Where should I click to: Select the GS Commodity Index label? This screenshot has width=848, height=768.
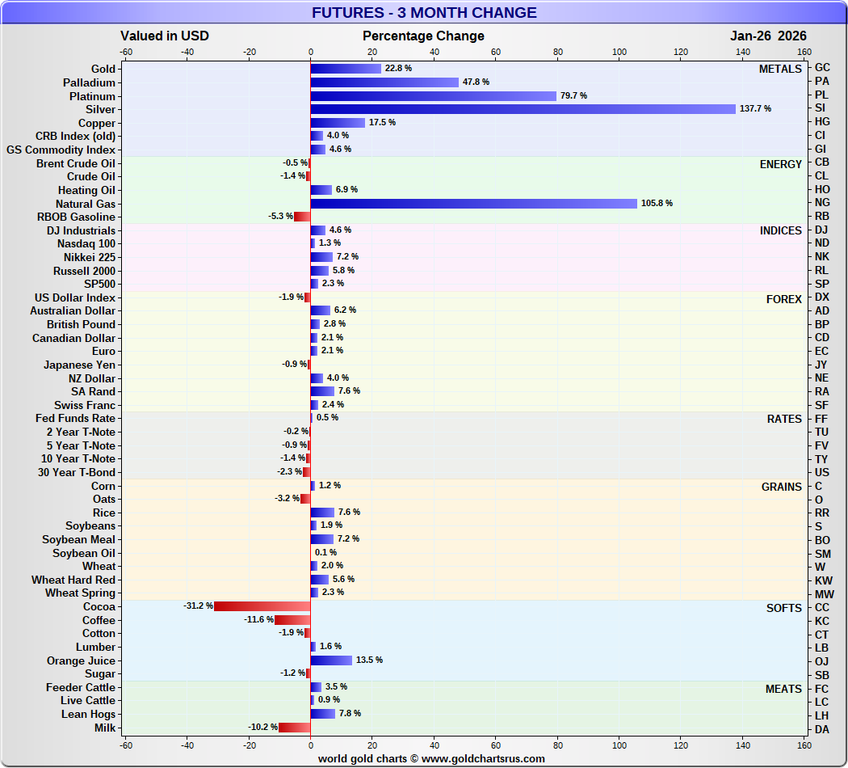(61, 150)
